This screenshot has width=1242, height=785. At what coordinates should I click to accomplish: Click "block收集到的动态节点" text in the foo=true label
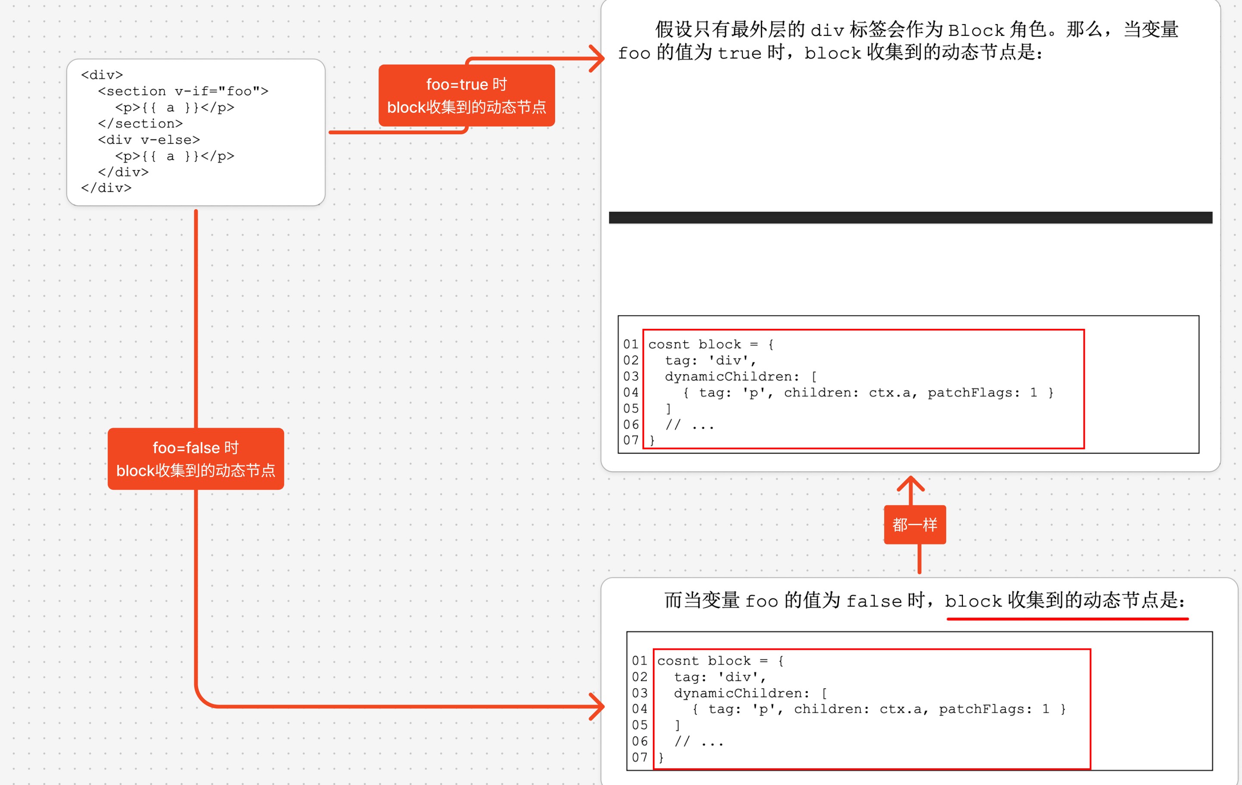[x=466, y=107]
